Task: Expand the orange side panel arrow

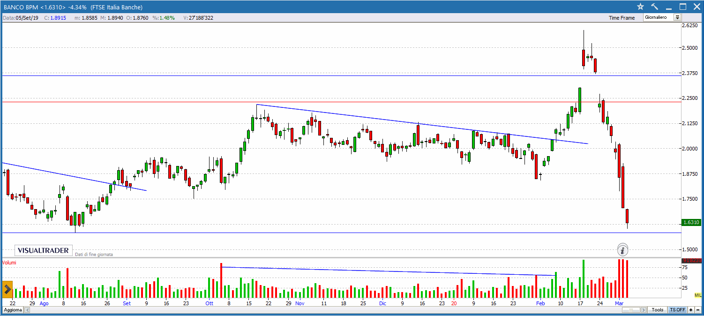Action: pyautogui.click(x=7, y=289)
